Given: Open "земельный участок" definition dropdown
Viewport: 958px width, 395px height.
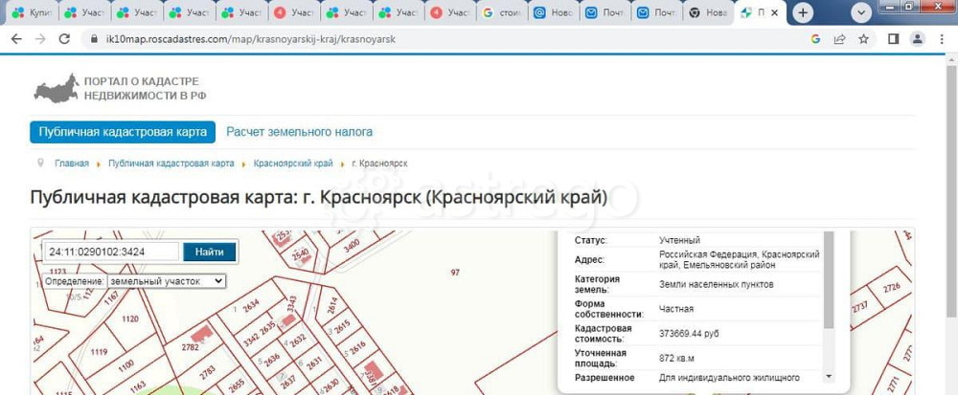Looking at the screenshot, I should [x=166, y=281].
